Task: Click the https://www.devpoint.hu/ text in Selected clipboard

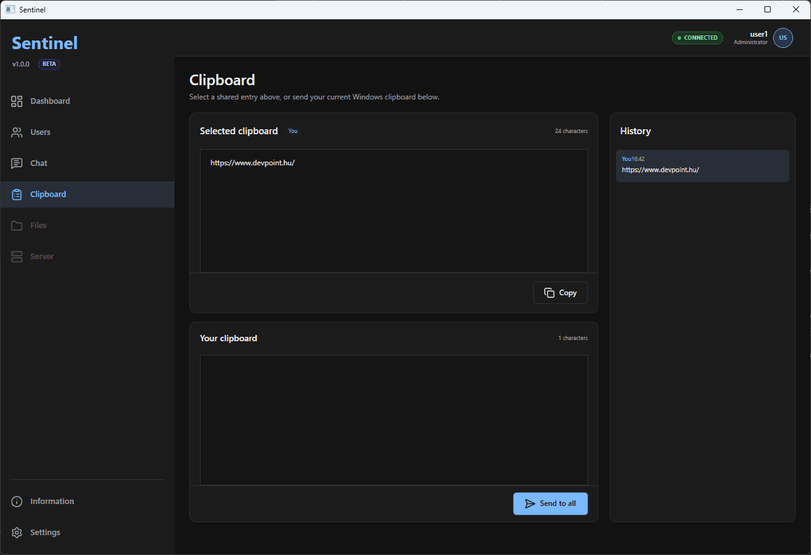Action: pos(252,163)
